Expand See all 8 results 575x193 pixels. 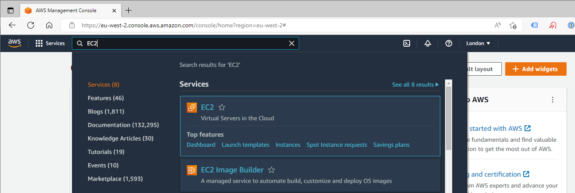(415, 85)
